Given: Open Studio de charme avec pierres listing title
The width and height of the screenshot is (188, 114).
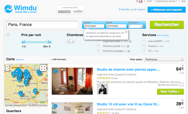Looking at the screenshot, I should coord(128,69).
